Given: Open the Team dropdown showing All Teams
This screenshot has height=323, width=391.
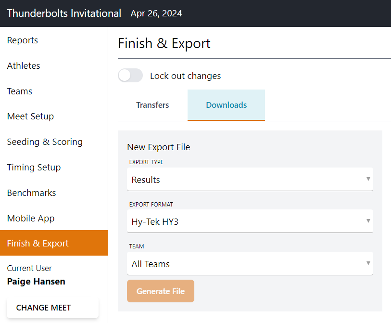Looking at the screenshot, I should (x=250, y=264).
